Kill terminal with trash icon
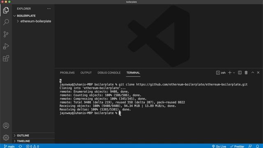This screenshot has width=263, height=148. (246, 73)
